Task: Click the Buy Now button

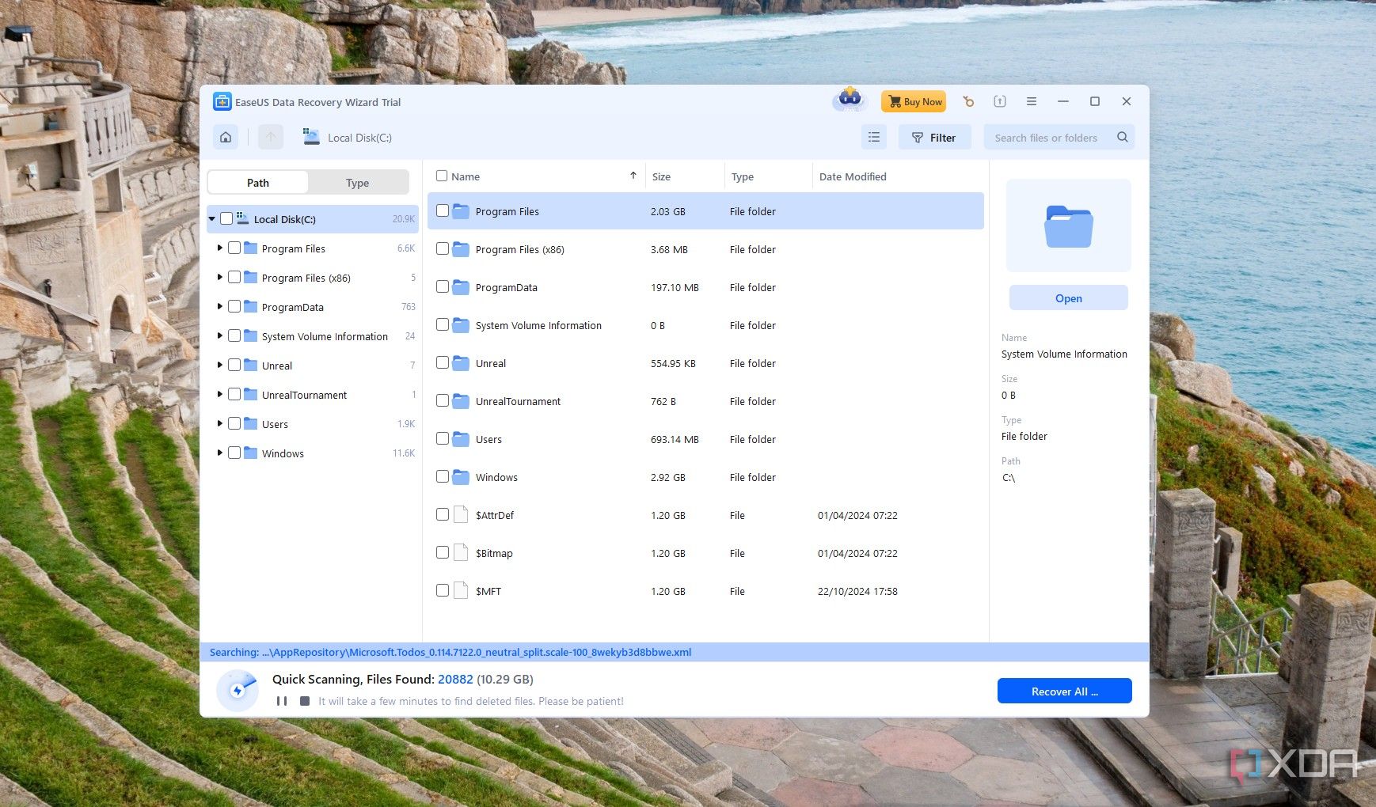Action: [x=914, y=101]
